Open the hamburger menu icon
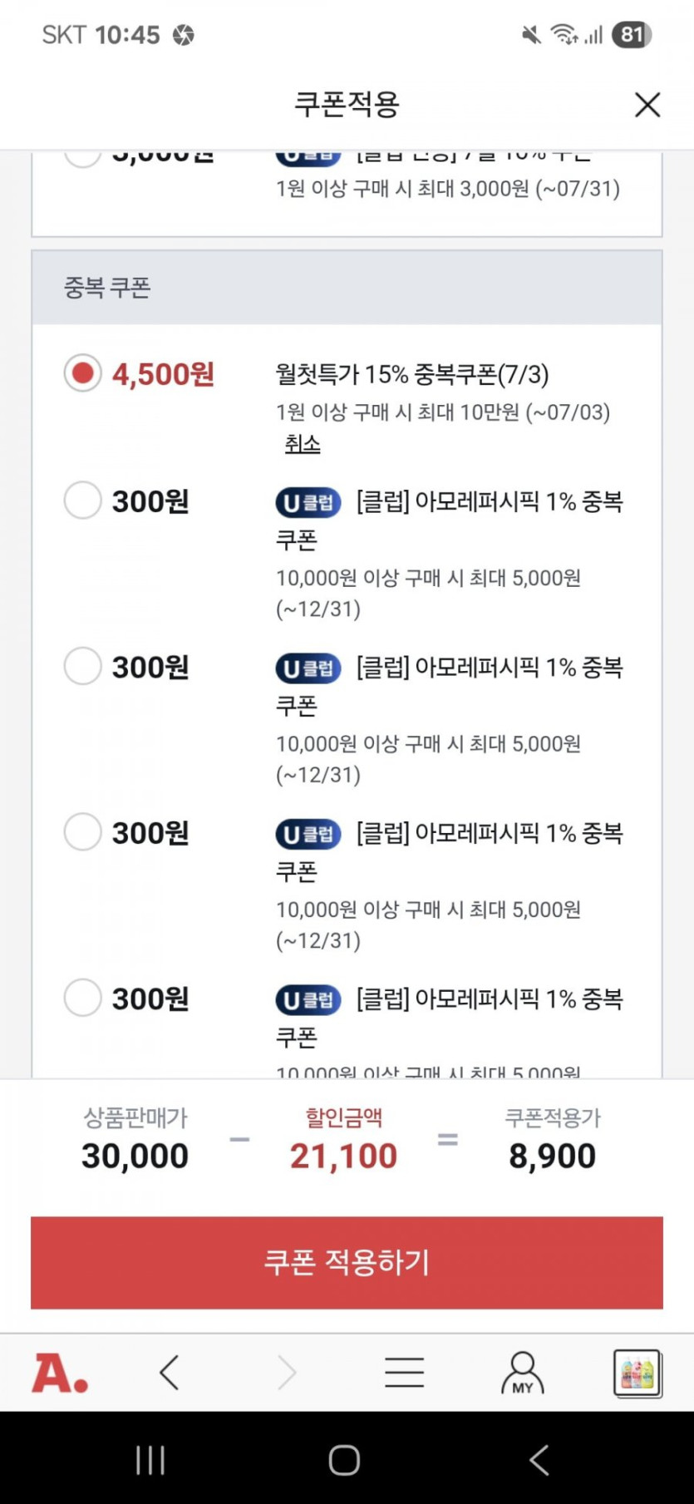This screenshot has width=694, height=1504. [405, 1373]
